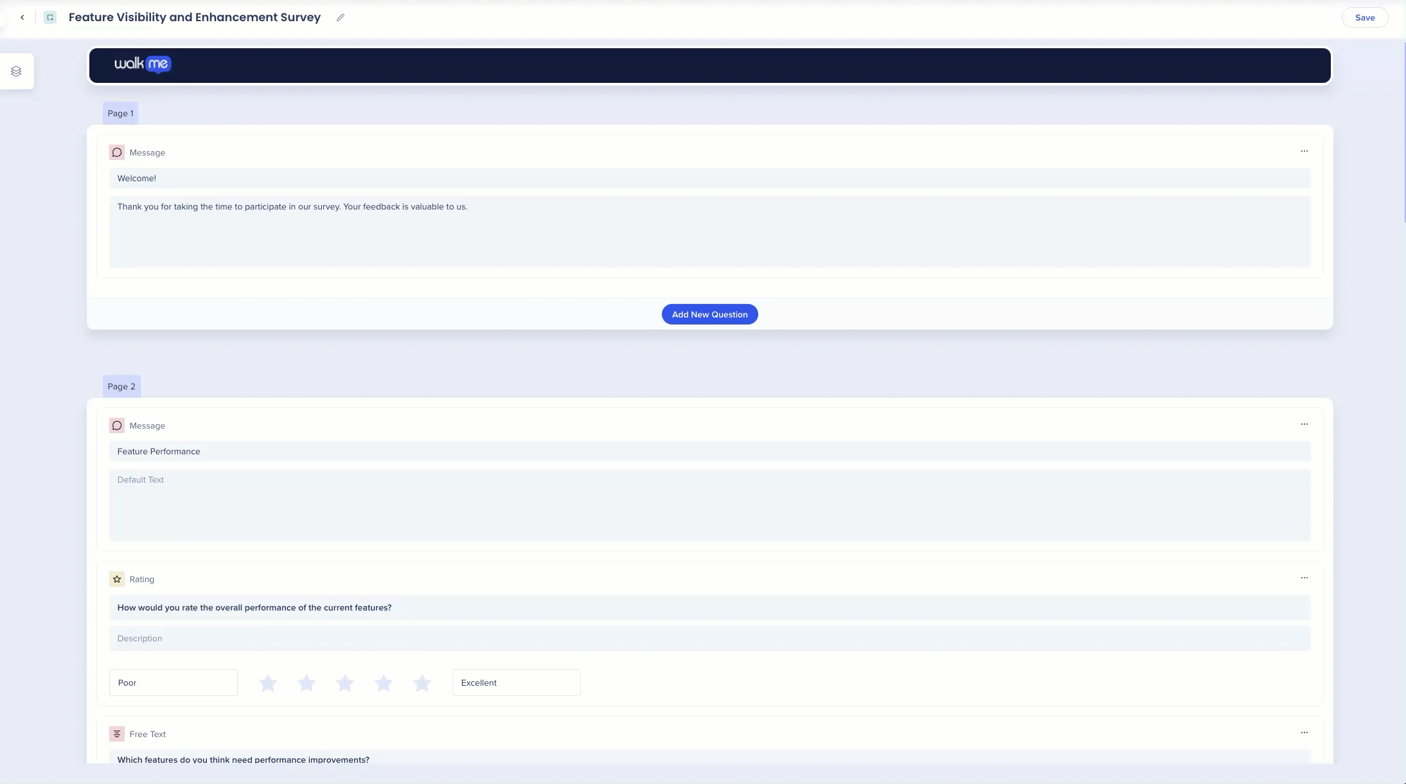
Task: Open options menu for Feature Performance message
Action: 1304,424
